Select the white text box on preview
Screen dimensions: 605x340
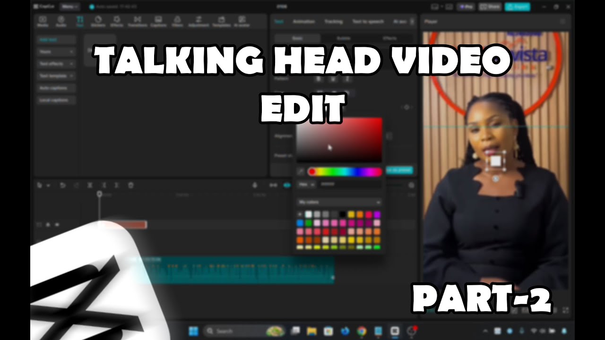pyautogui.click(x=496, y=161)
